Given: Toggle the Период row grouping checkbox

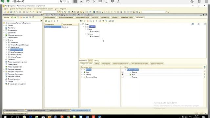Looking at the screenshot, I should click(x=91, y=31).
